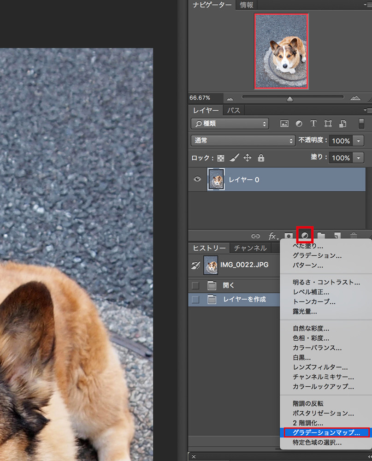Hide レイヤー 0 with eye icon
Image resolution: width=372 pixels, height=461 pixels.
(197, 179)
